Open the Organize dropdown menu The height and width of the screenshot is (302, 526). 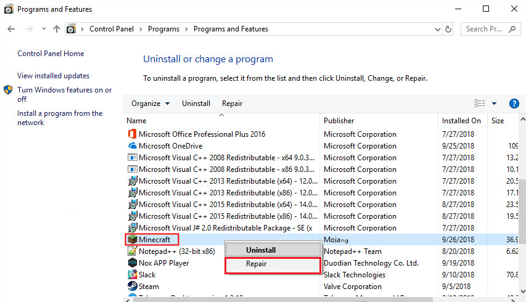click(x=150, y=104)
